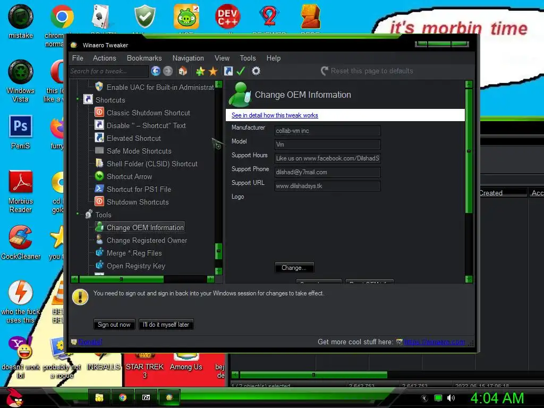The image size is (544, 408).
Task: Click the tree panel vertical scrollbar thumb
Action: pyautogui.click(x=218, y=251)
